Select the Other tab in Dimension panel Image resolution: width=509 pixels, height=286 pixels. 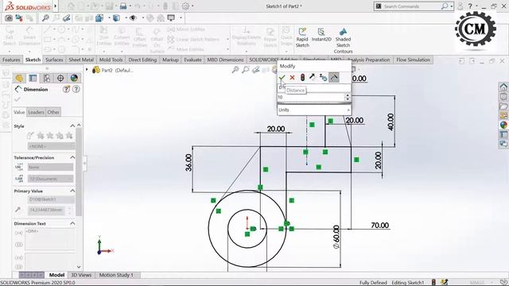tap(53, 112)
